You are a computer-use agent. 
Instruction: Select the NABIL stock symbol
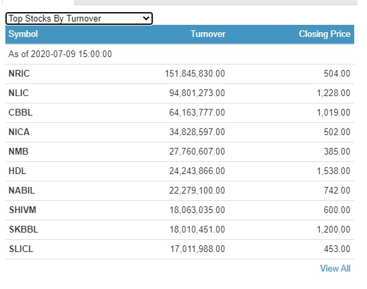point(22,191)
